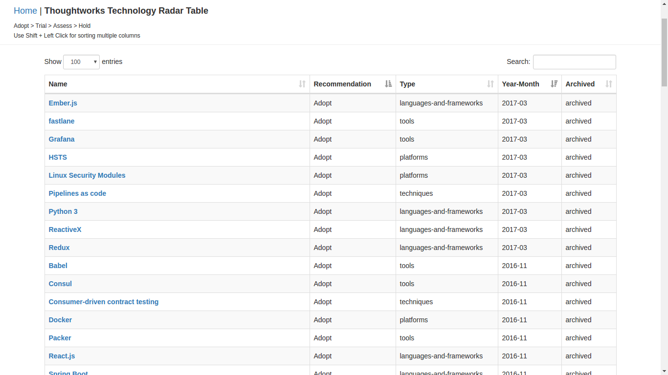
Task: Open the Consul link
Action: [x=60, y=284]
